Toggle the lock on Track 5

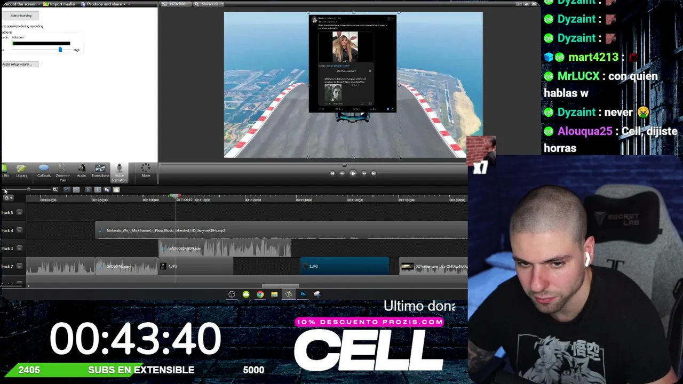[19, 212]
